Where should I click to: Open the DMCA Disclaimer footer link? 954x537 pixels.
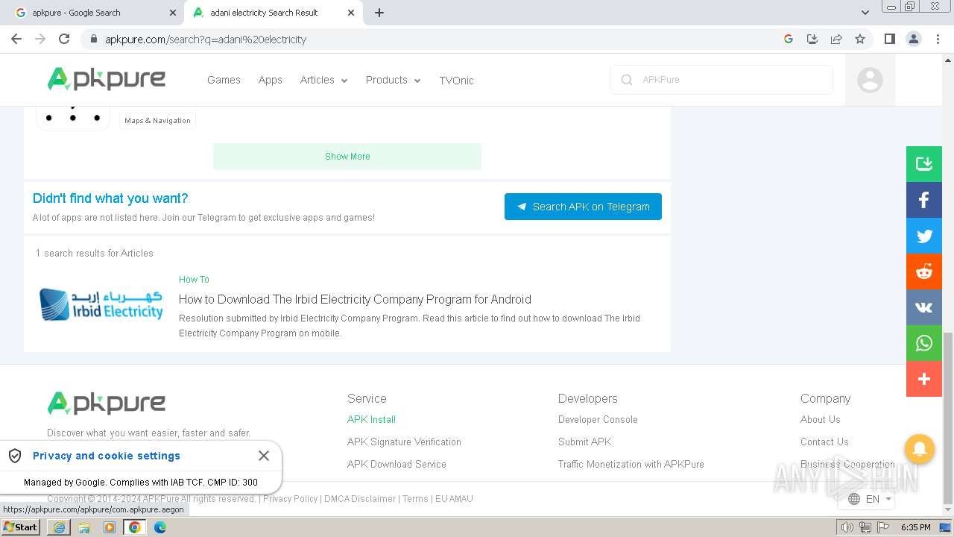coord(360,499)
